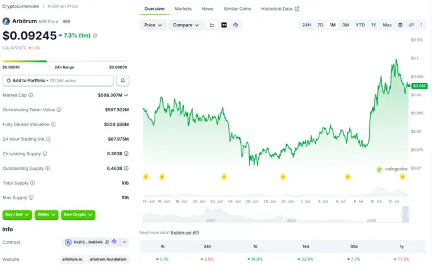Expand the Buy / Sell dropdown
The height and width of the screenshot is (269, 432).
[17, 215]
